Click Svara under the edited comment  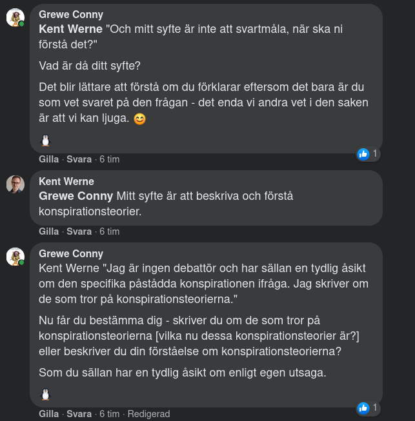point(79,414)
